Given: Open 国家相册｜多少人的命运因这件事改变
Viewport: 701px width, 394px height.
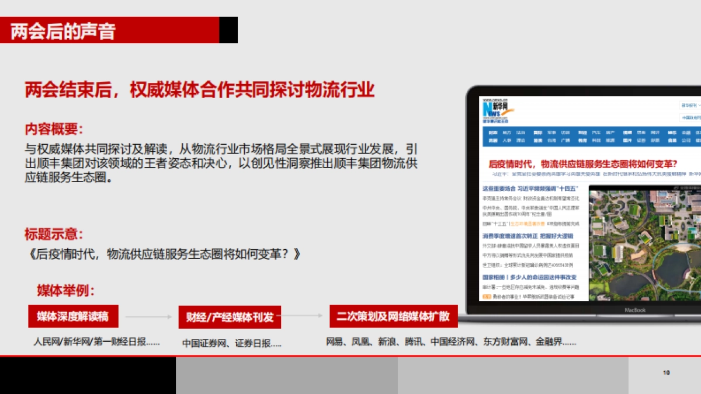Looking at the screenshot, I should (x=529, y=276).
